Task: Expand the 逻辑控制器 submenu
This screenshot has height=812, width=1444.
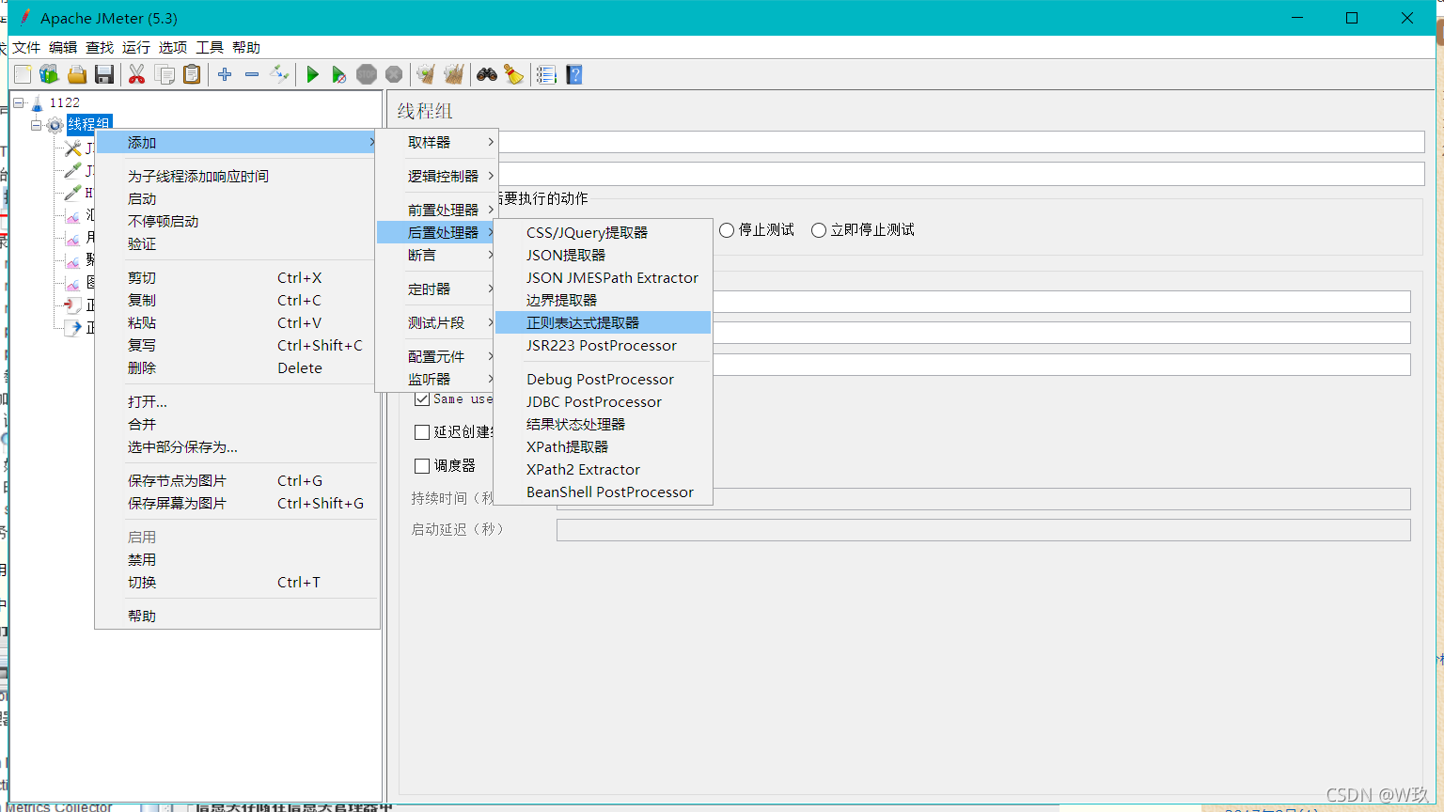Action: click(437, 176)
